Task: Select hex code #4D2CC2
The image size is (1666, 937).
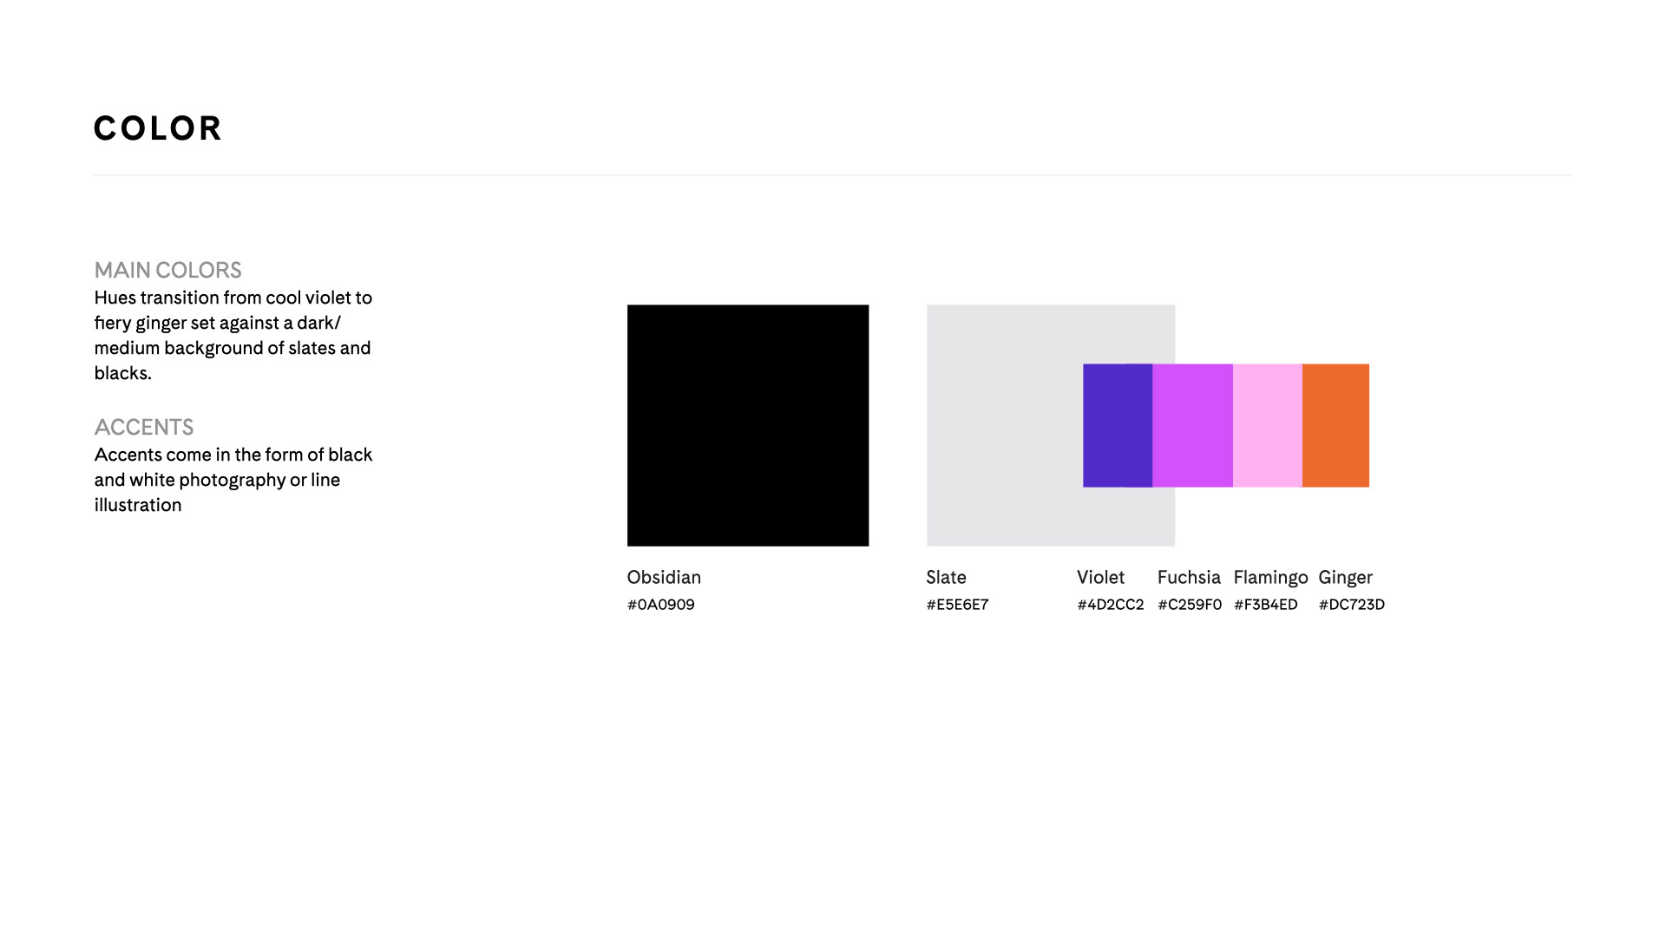Action: pyautogui.click(x=1110, y=605)
